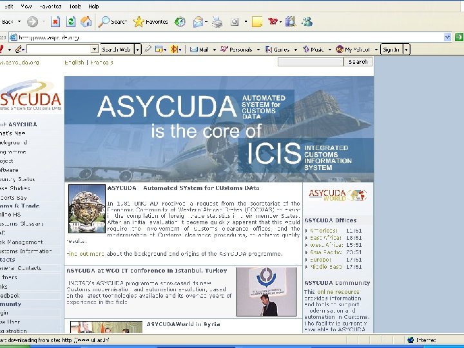Click the Internet zone status icon
Viewport: 464px width, 348px height.
pos(411,340)
